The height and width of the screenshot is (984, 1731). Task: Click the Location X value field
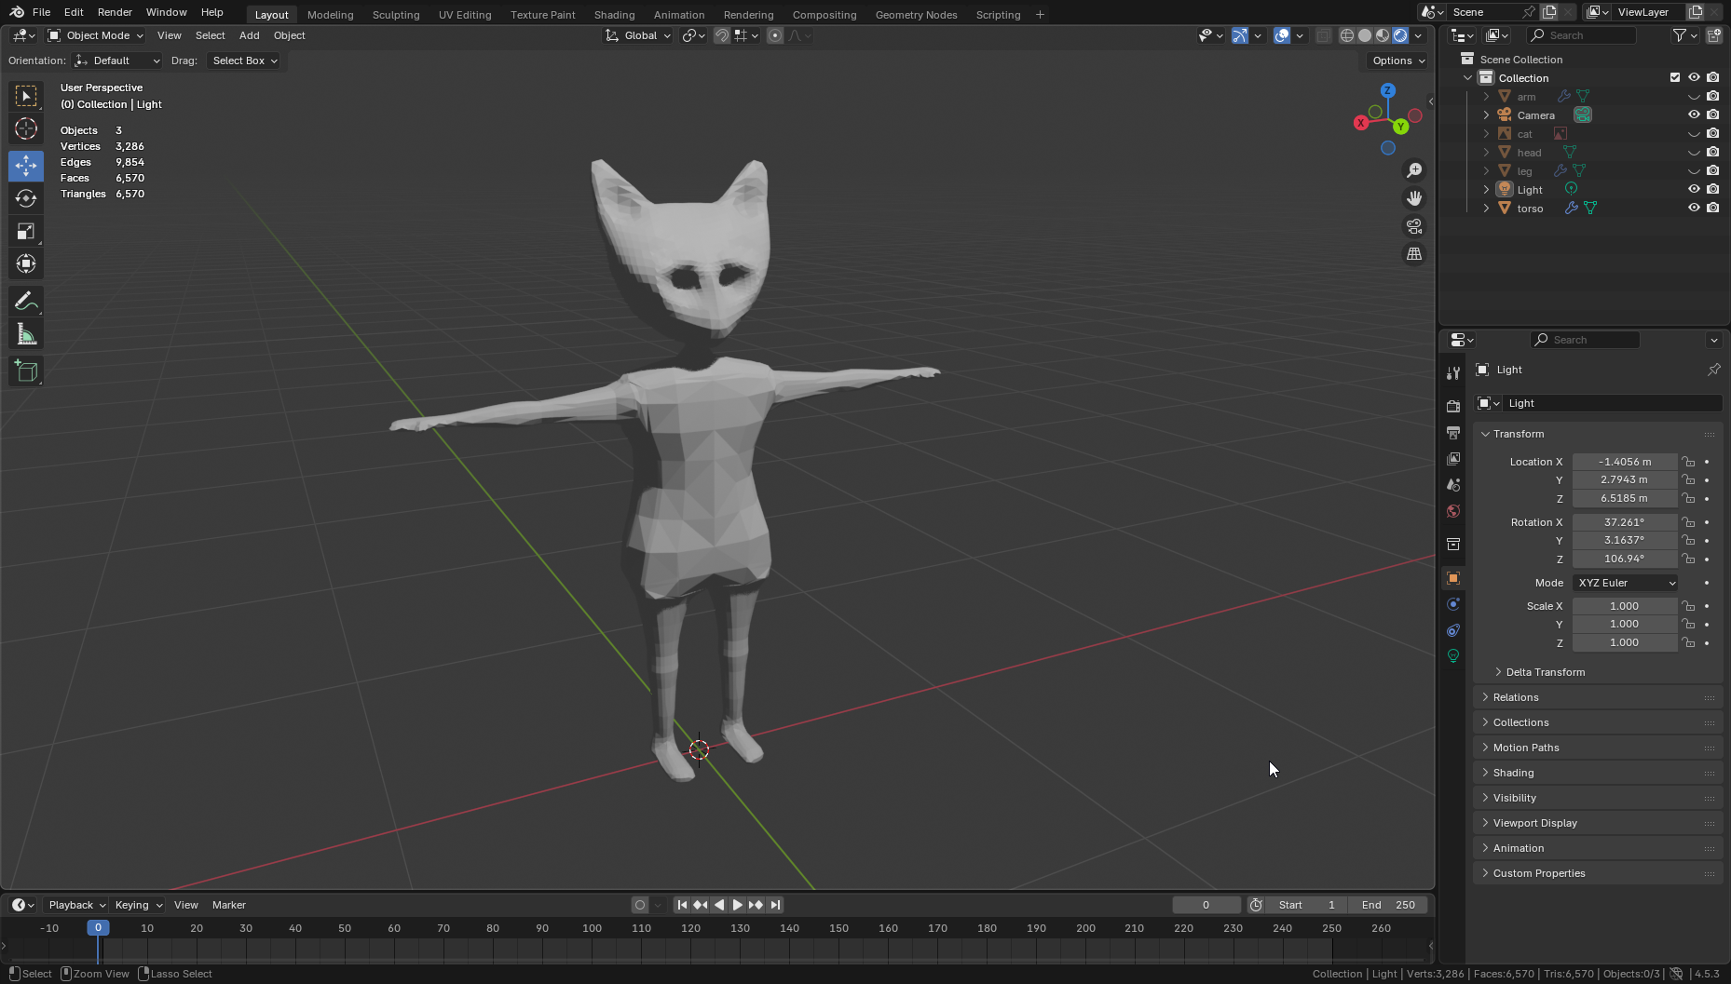coord(1624,462)
